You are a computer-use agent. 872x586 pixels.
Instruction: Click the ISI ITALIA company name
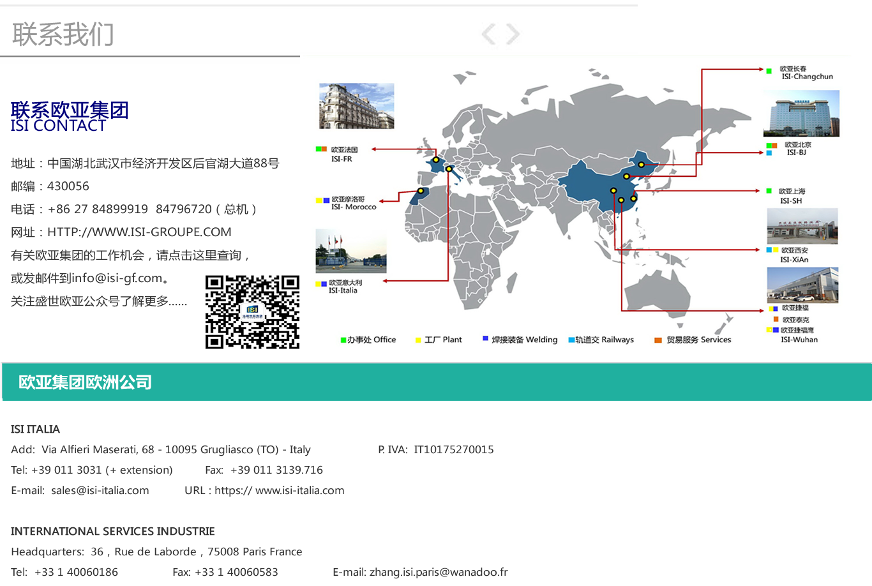[36, 429]
